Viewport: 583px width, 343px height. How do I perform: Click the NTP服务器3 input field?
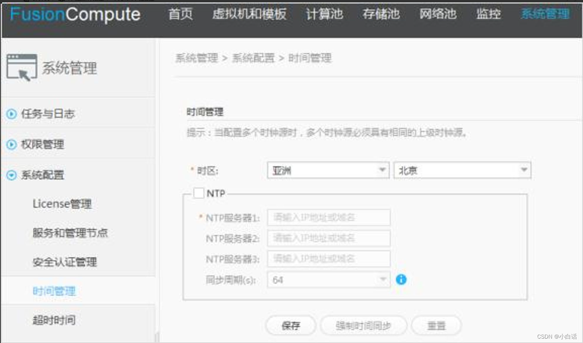click(328, 259)
